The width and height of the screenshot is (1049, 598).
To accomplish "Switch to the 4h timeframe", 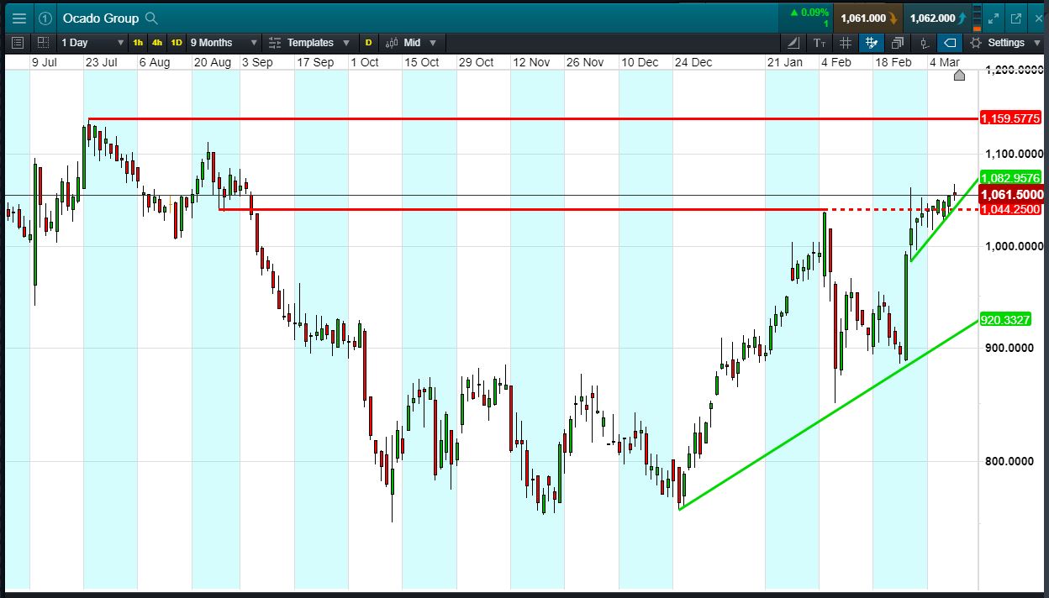I will 157,42.
